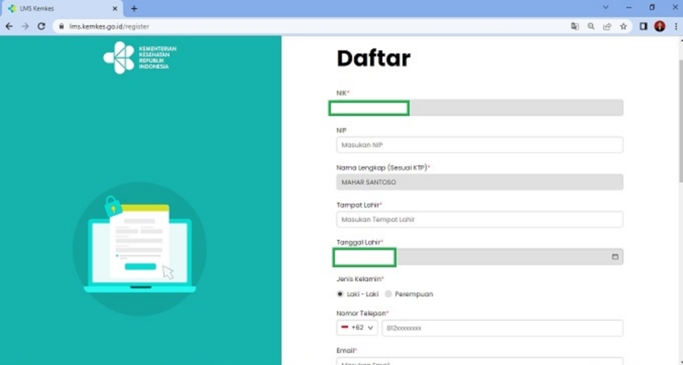This screenshot has height=365, width=683.
Task: Click the Tempat Lahir input field
Action: pyautogui.click(x=480, y=220)
